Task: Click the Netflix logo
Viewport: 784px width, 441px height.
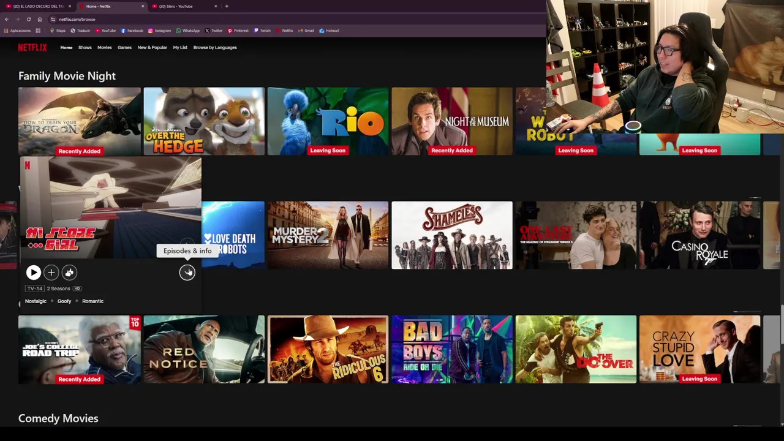Action: (x=32, y=47)
